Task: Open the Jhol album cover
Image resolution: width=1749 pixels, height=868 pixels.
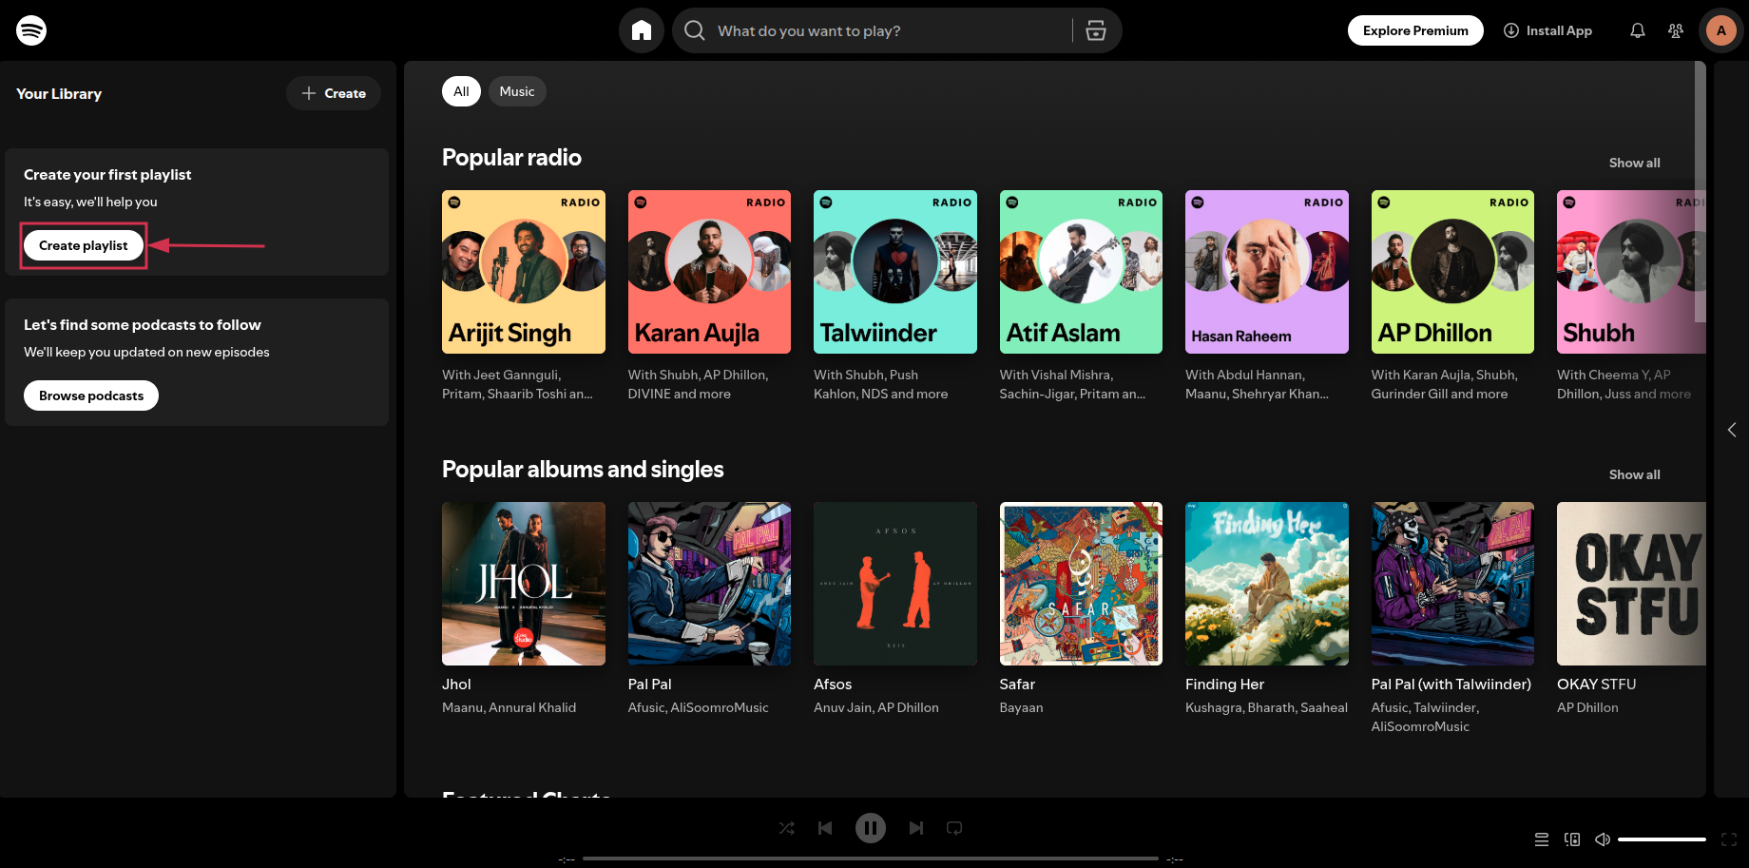Action: (x=524, y=584)
